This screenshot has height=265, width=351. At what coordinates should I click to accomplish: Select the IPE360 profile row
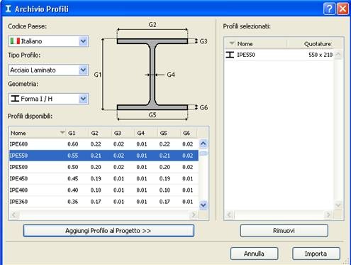point(104,202)
